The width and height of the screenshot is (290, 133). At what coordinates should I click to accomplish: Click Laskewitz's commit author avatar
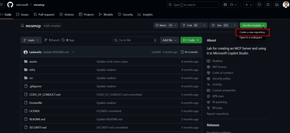click(x=25, y=52)
